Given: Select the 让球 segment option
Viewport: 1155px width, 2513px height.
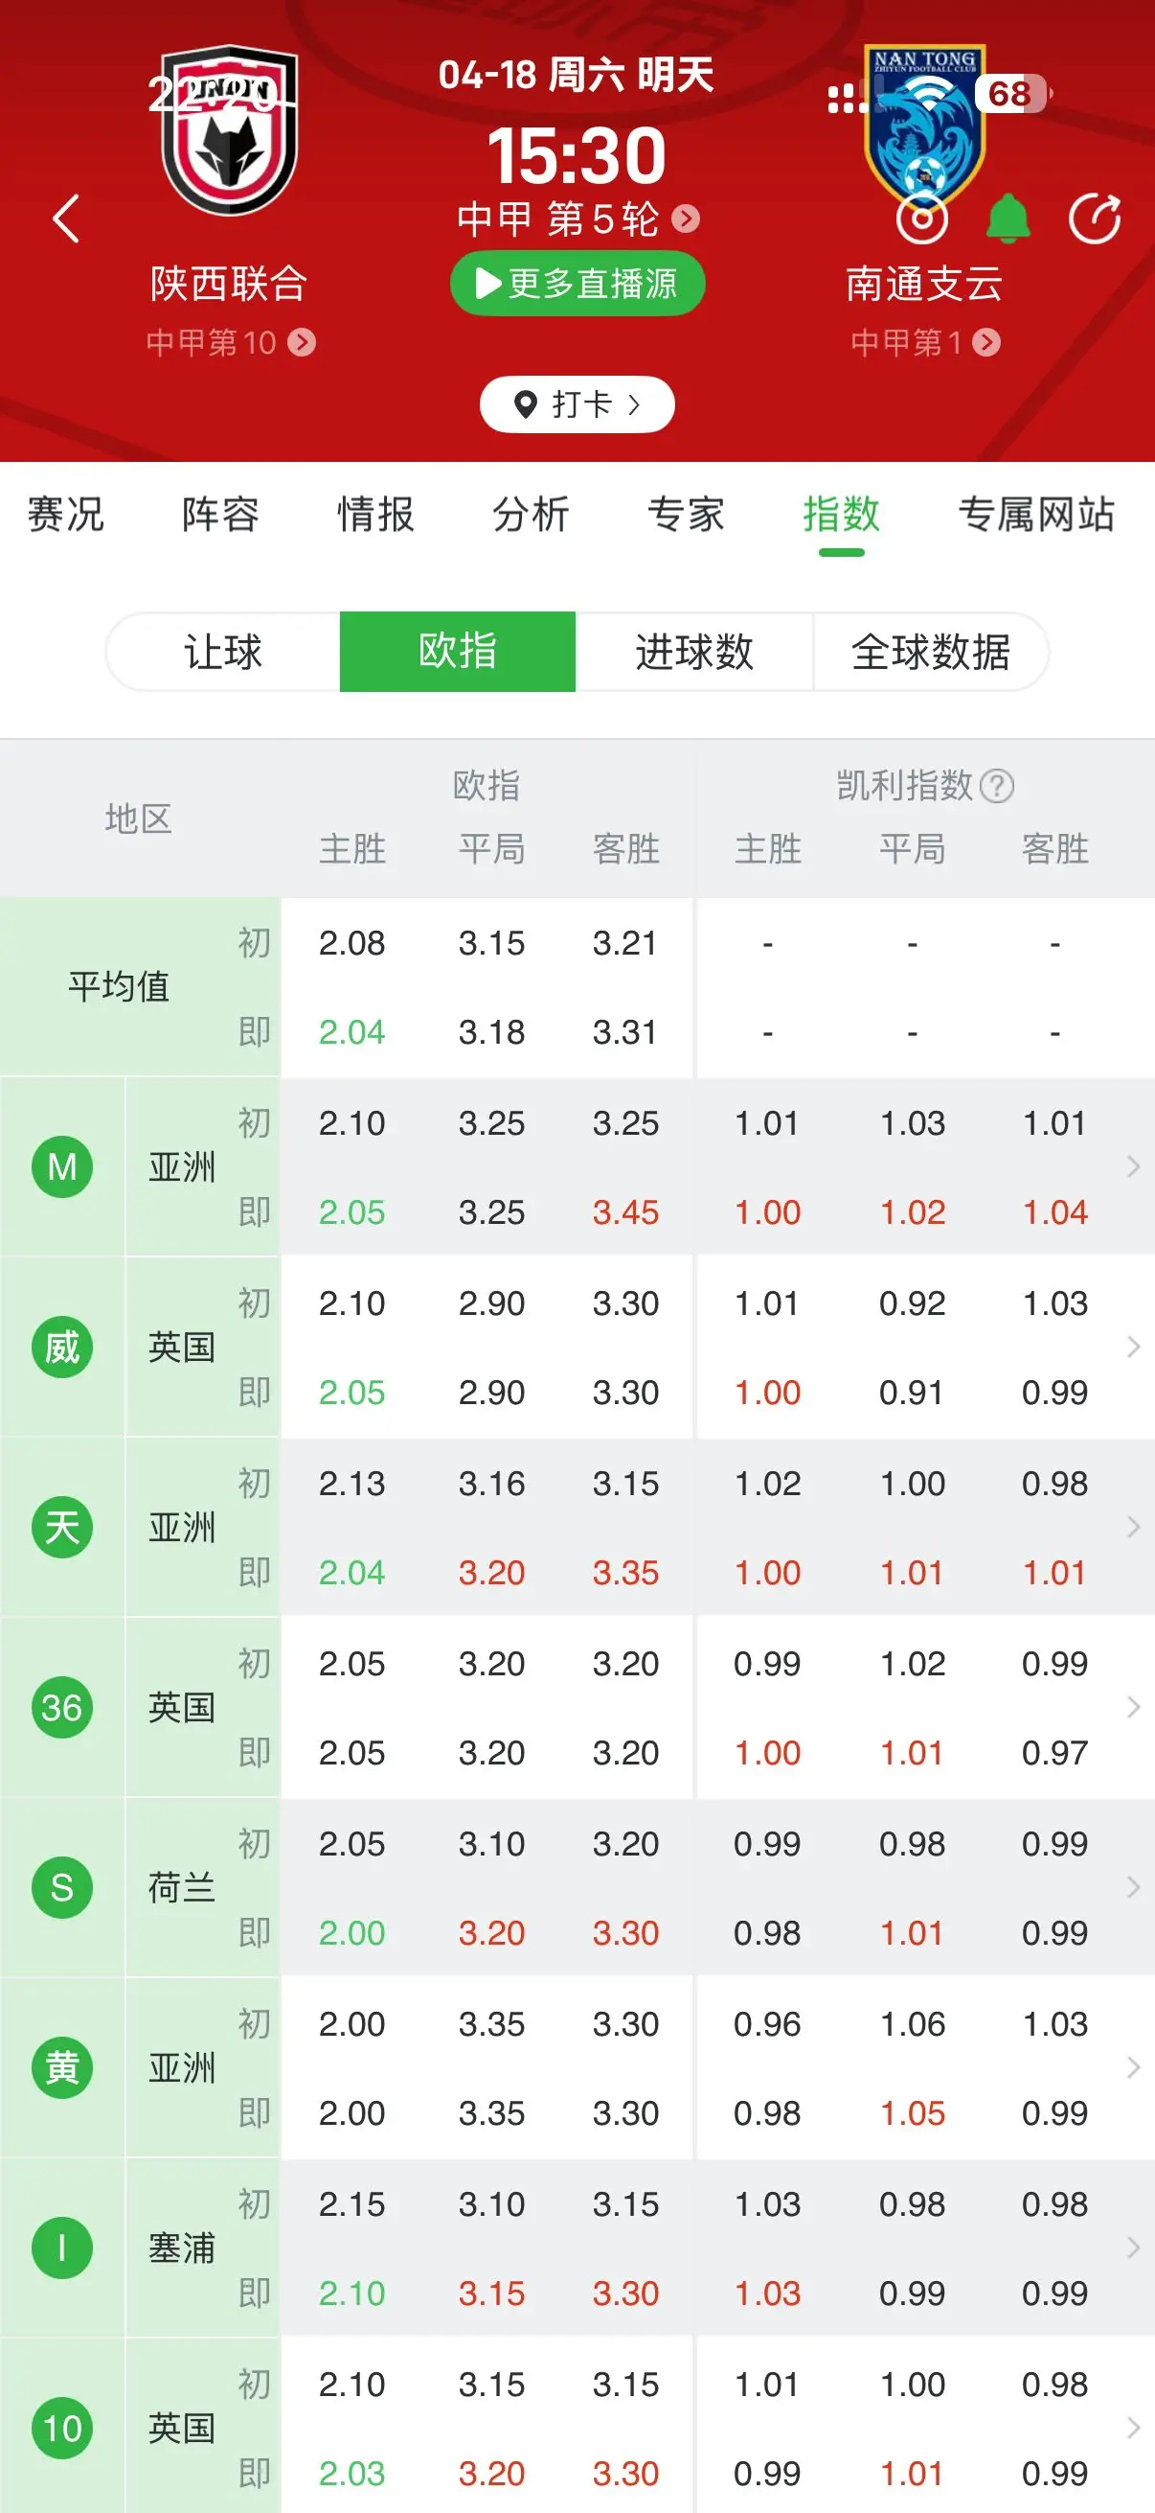Looking at the screenshot, I should 223,652.
